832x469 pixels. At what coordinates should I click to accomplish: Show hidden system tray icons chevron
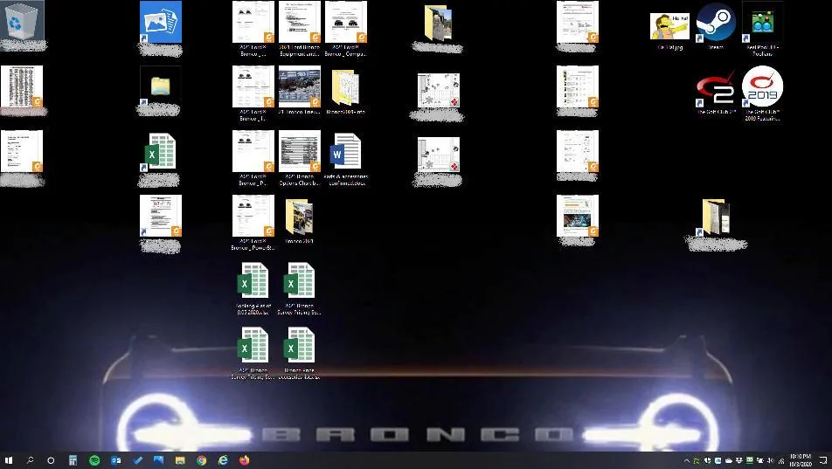point(686,460)
